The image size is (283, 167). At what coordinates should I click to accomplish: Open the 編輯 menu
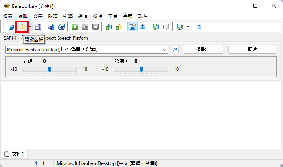tap(23, 16)
